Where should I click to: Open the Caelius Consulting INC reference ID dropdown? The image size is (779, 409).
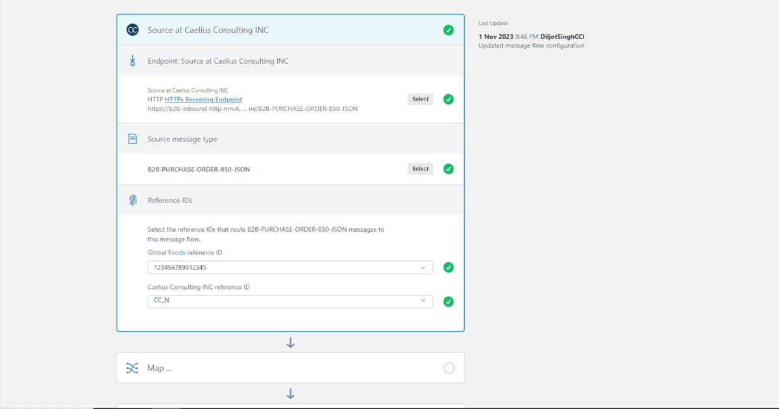point(290,301)
